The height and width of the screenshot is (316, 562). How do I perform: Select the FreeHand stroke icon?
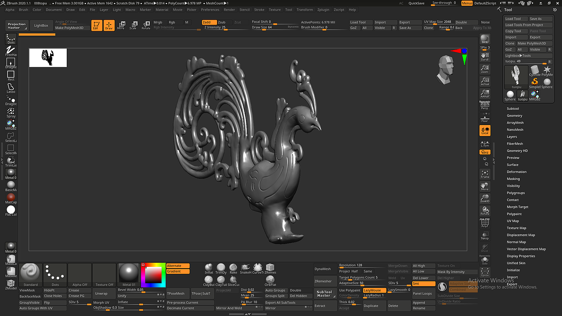point(11,50)
